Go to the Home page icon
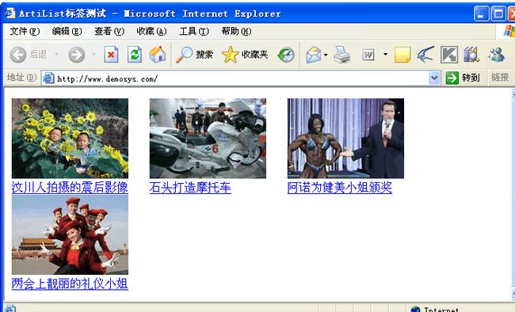This screenshot has height=312, width=515. pyautogui.click(x=158, y=55)
